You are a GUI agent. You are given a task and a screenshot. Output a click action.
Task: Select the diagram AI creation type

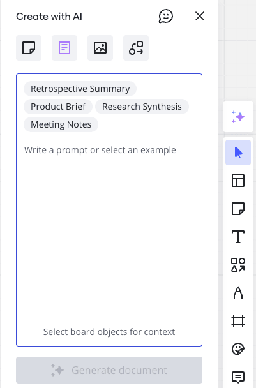coord(136,48)
